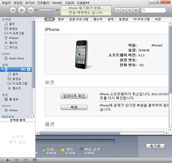Select the 동영상 tab at the top
Viewport: 172px width, 163px height.
coord(124,19)
